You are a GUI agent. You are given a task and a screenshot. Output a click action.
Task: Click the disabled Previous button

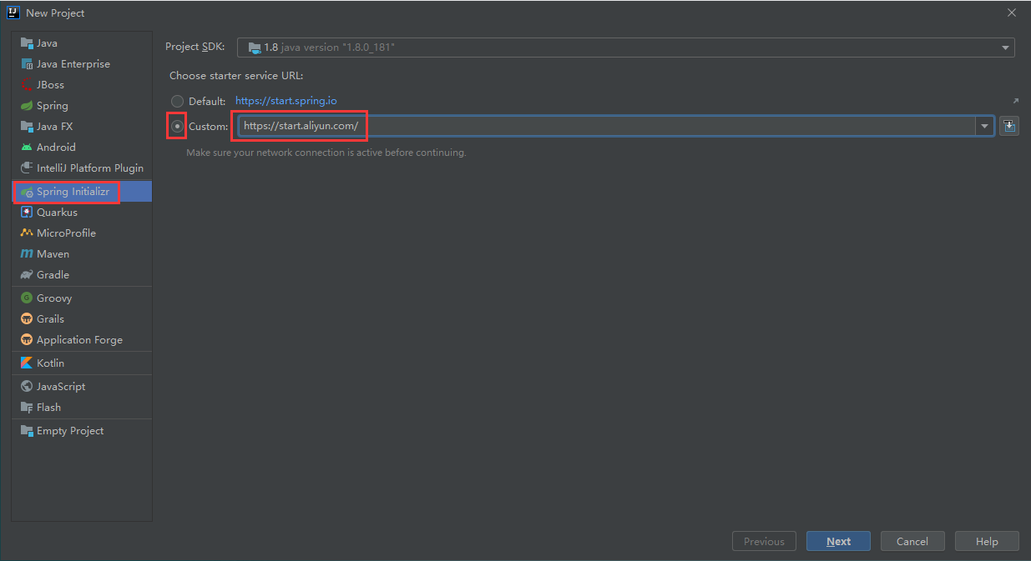(x=764, y=541)
